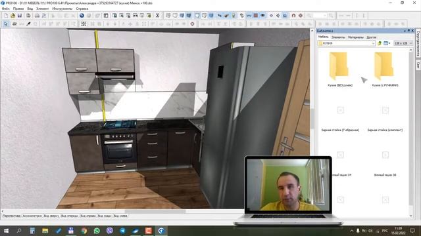Click the red ring center icon
The image size is (421, 236).
(x=192, y=24)
